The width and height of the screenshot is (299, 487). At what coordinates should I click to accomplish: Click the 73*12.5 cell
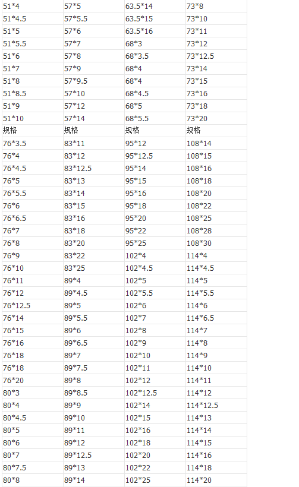[216, 56]
